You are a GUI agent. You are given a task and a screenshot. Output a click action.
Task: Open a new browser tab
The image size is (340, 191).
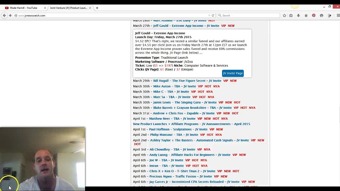pyautogui.click(x=97, y=8)
